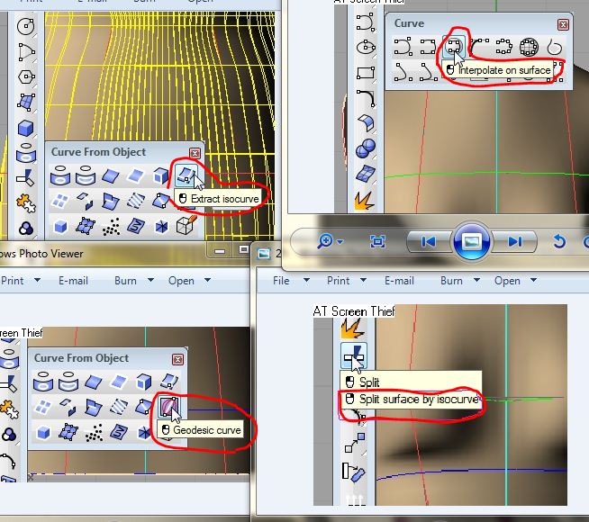The image size is (589, 522).
Task: Click the 'Geodesic curve' tooltip text
Action: point(207,430)
